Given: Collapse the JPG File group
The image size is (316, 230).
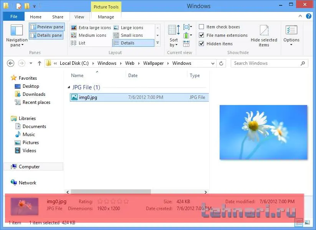Looking at the screenshot, I should tap(69, 87).
